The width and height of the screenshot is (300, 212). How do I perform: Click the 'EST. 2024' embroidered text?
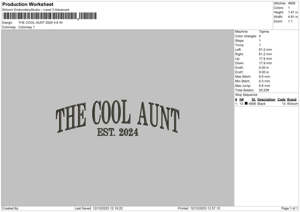(x=117, y=132)
